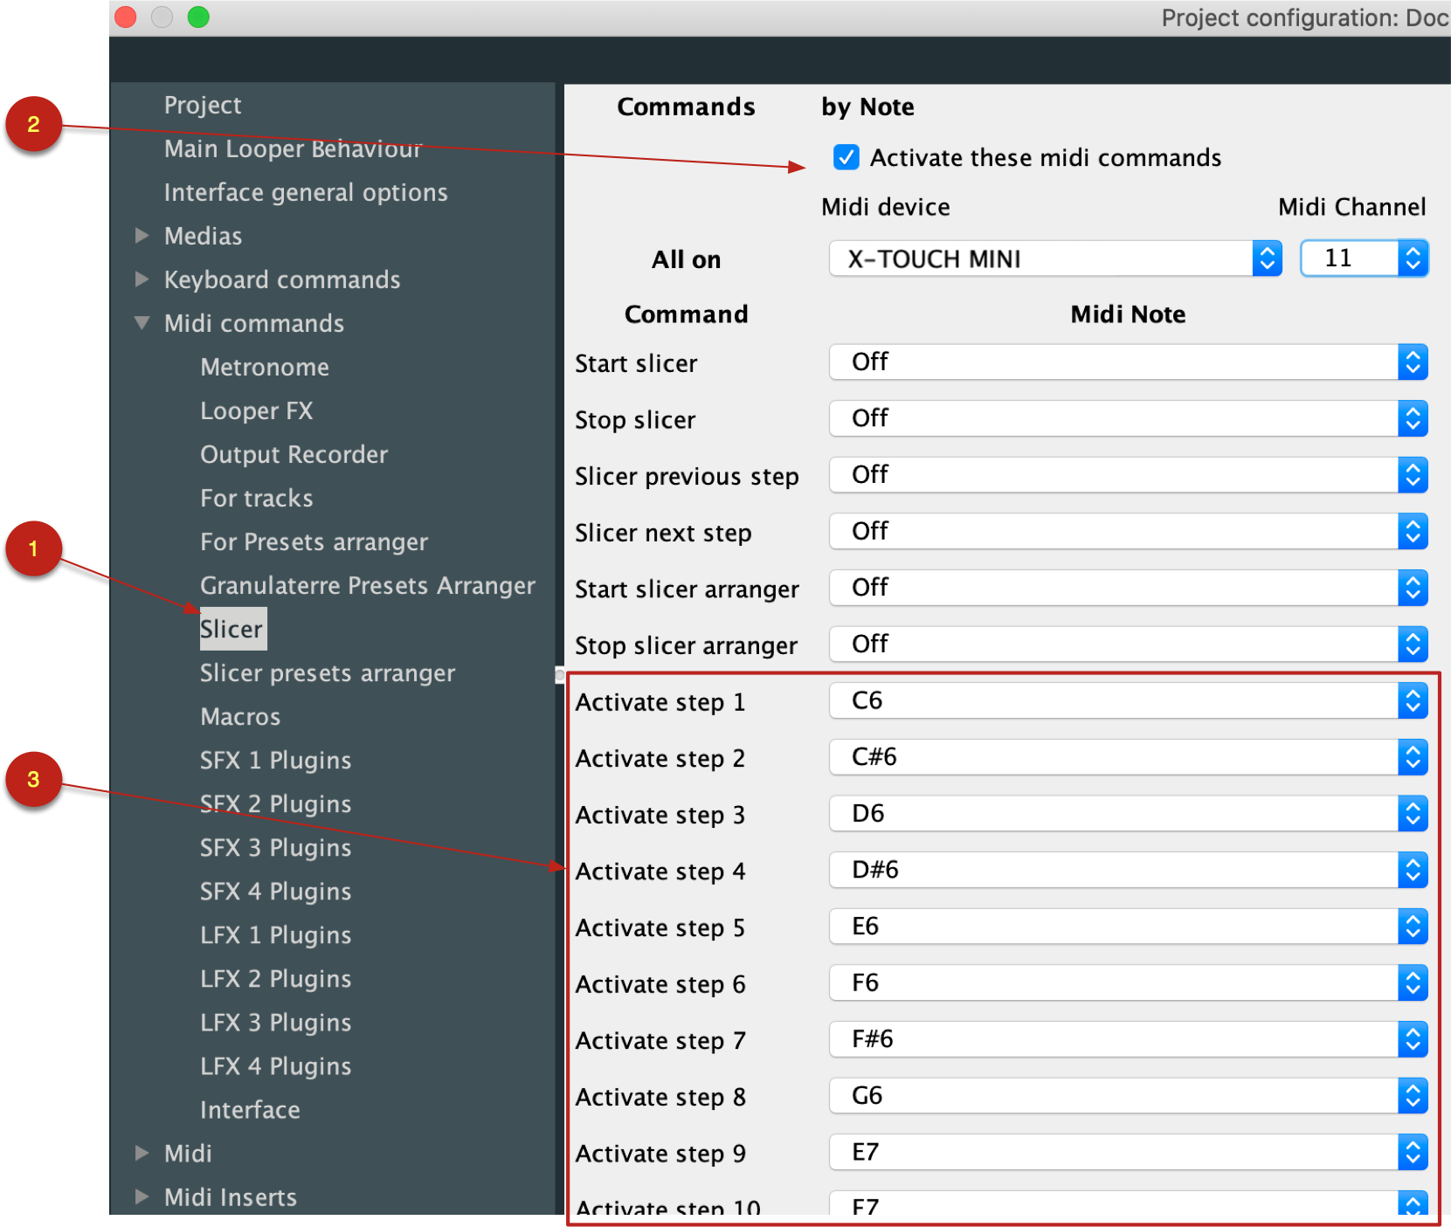
Task: Open Stop slicer arranger note dropdown
Action: coord(1128,645)
